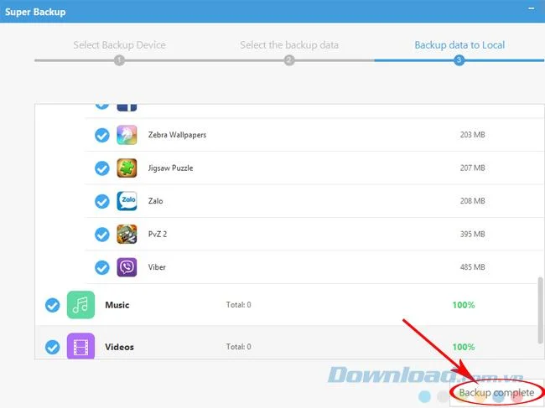Uncheck the Zebra Wallpapers checkbox
The image size is (545, 408).
pos(102,135)
